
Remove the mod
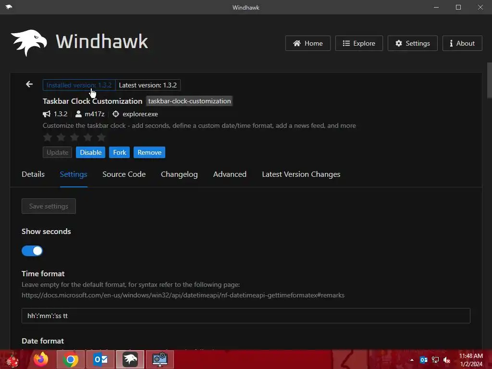pos(149,152)
